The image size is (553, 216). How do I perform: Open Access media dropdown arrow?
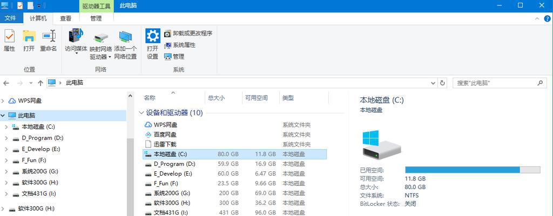(76, 54)
